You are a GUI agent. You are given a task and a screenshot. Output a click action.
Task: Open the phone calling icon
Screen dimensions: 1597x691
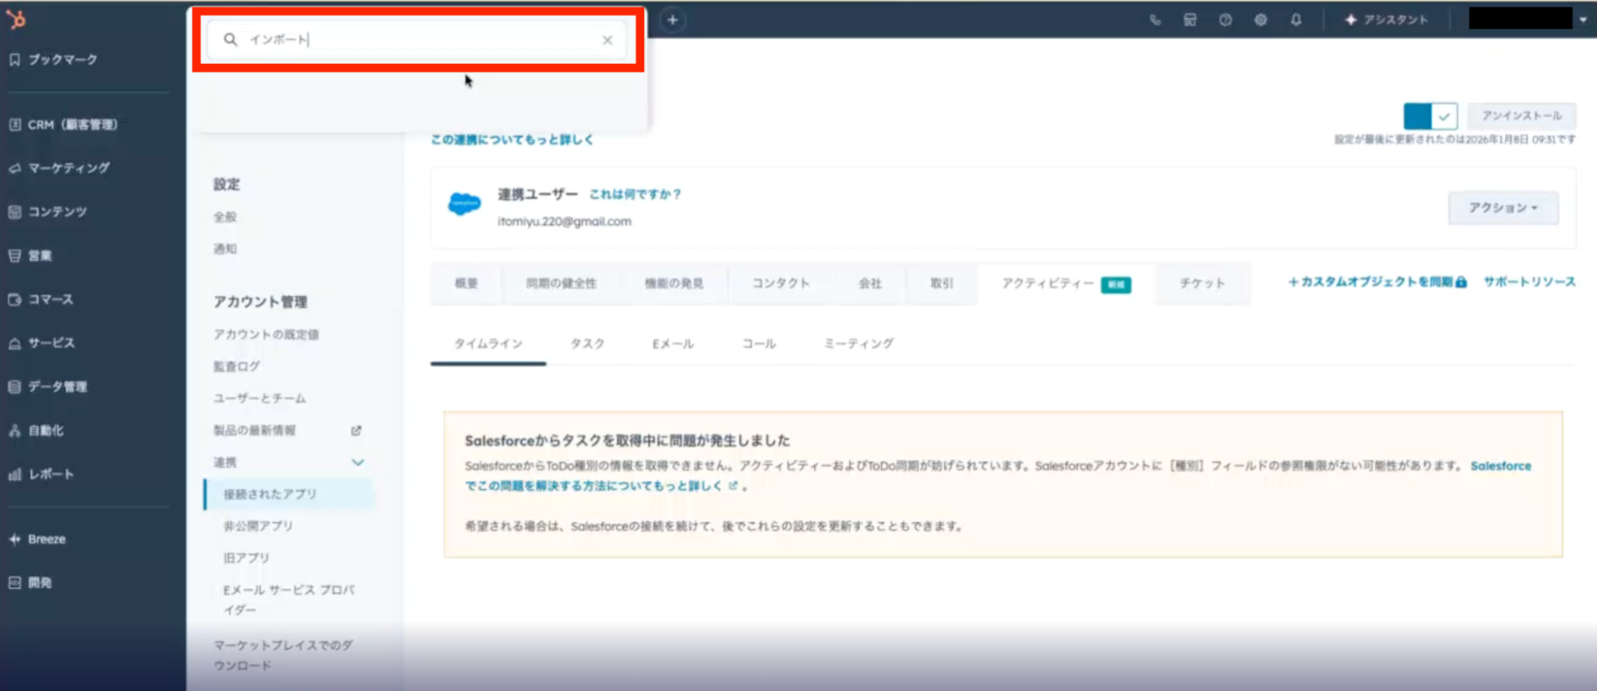[x=1155, y=20]
